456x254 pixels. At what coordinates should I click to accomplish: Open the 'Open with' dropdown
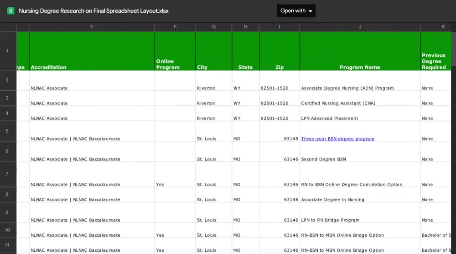tap(296, 11)
